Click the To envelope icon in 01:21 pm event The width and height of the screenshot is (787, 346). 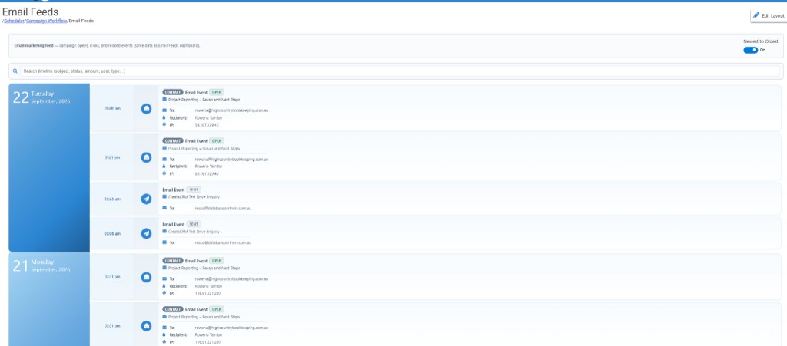[x=164, y=160]
